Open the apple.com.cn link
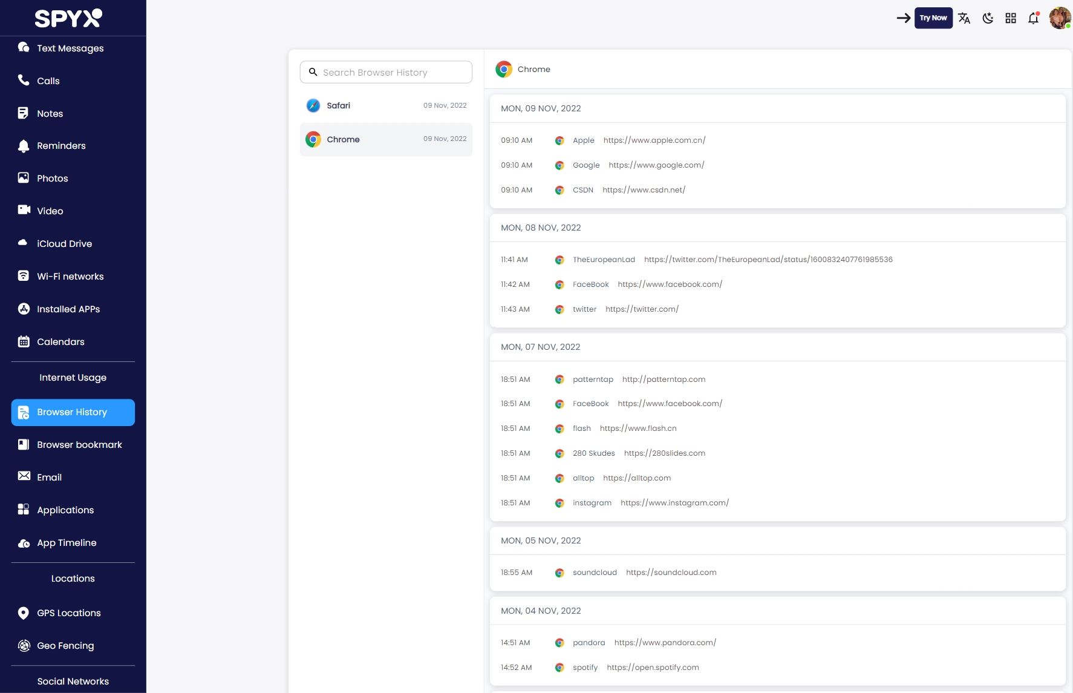This screenshot has width=1073, height=693. pos(654,140)
